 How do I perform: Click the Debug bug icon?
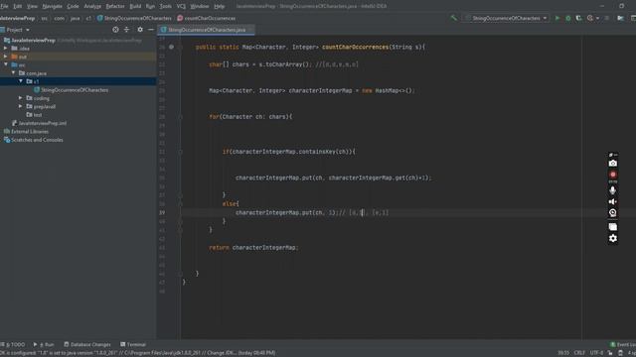(567, 18)
